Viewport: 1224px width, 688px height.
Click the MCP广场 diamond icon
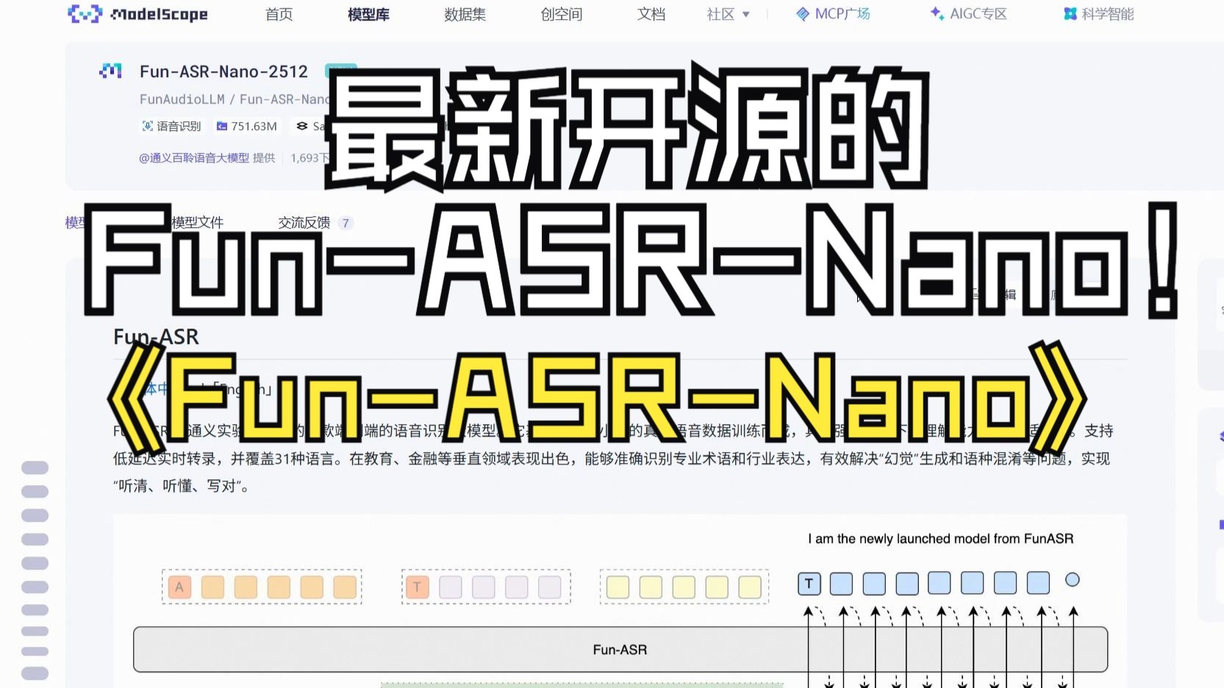coord(803,14)
